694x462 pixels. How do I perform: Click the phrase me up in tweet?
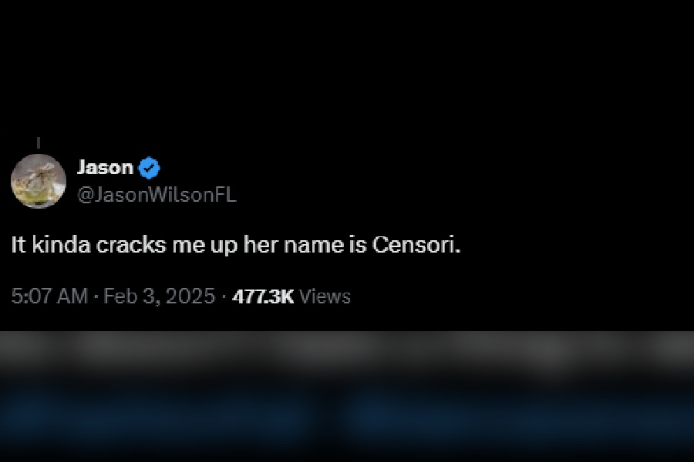pos(205,246)
